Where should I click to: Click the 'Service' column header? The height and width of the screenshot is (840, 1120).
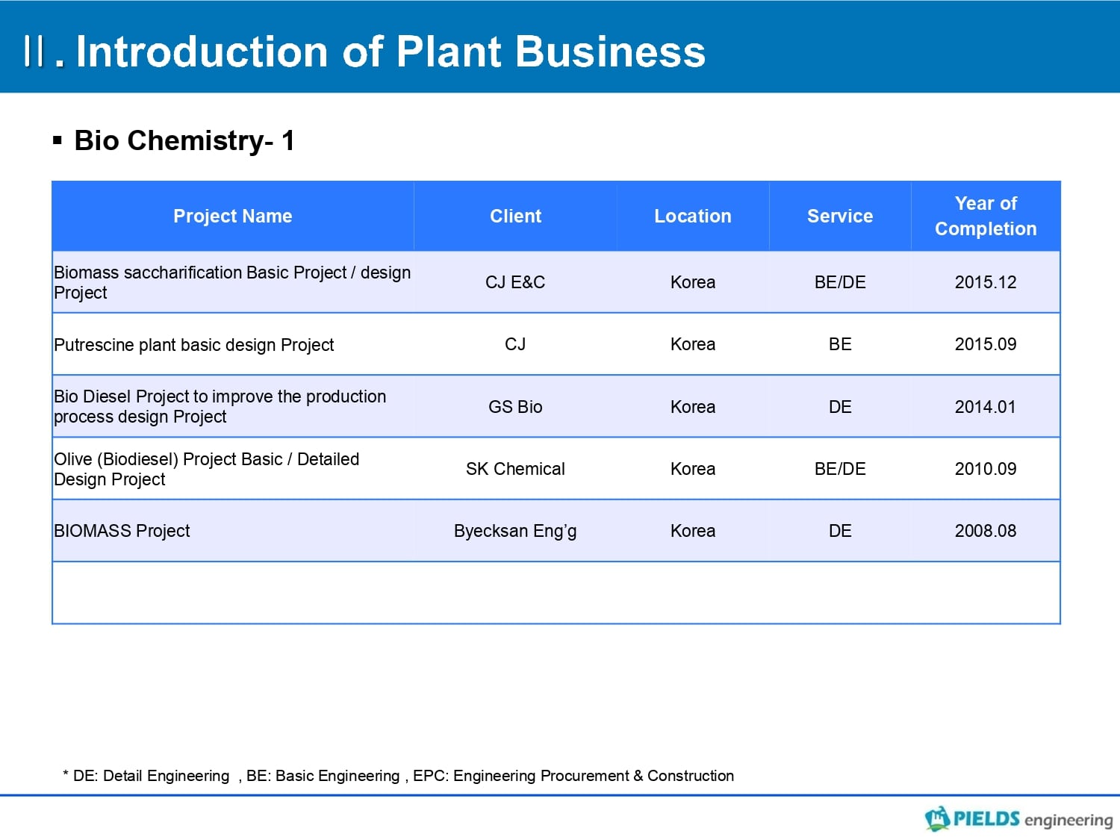840,216
